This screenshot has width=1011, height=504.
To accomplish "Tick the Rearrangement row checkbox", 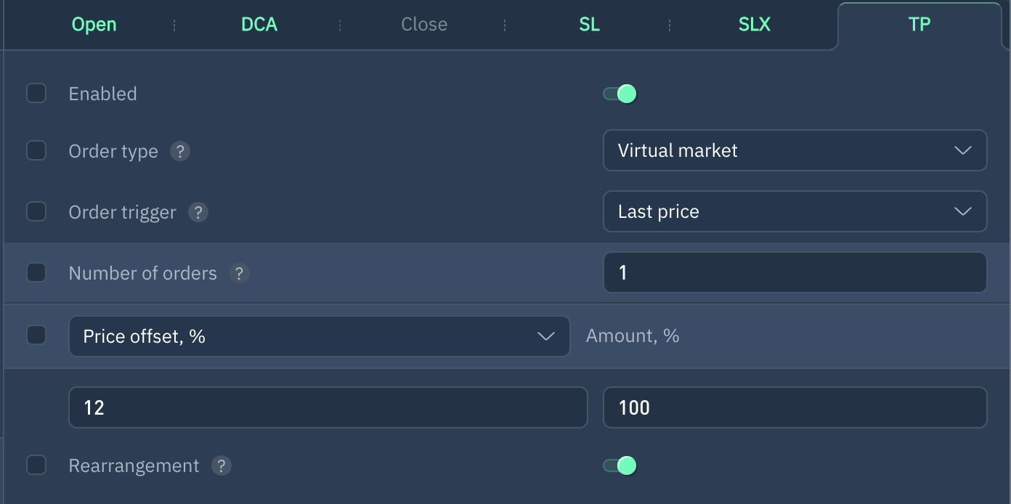I will coord(36,466).
